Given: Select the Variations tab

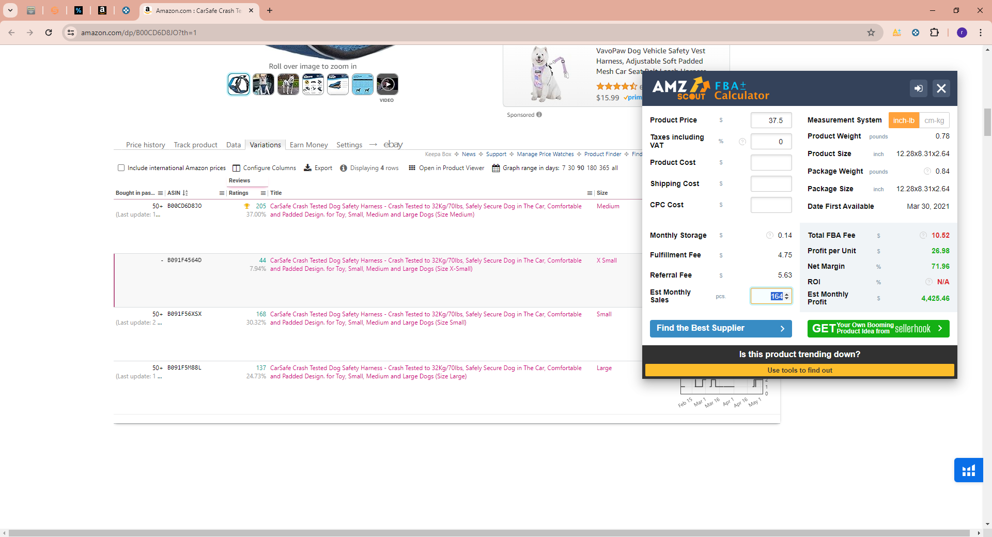Looking at the screenshot, I should point(266,145).
